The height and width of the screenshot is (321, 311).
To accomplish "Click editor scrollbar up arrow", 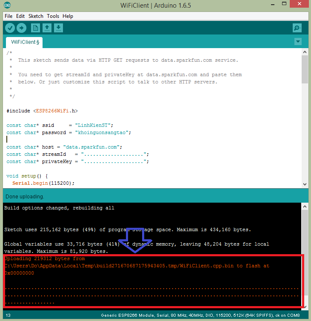I will [305, 52].
